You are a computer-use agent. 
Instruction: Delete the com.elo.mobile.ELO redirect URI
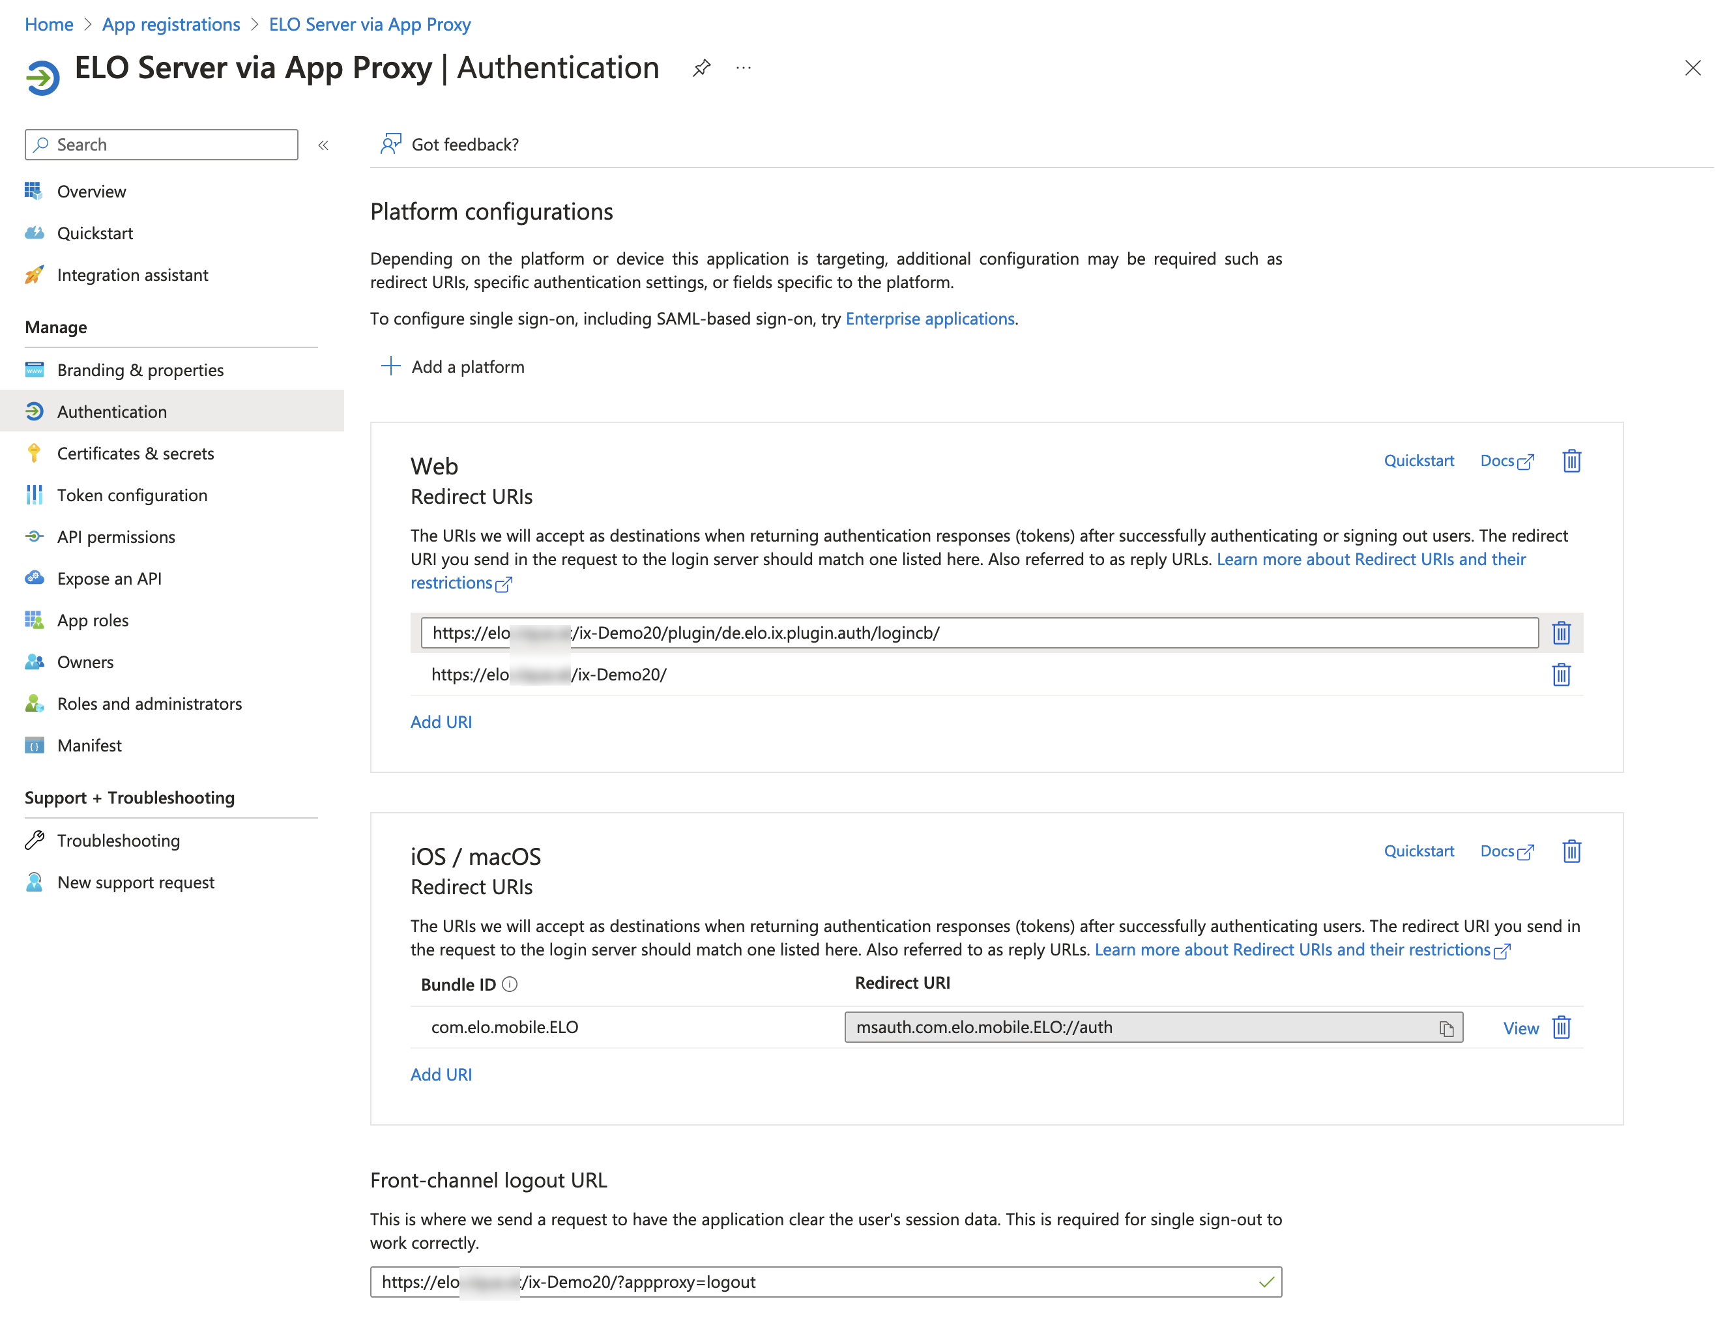[1560, 1027]
